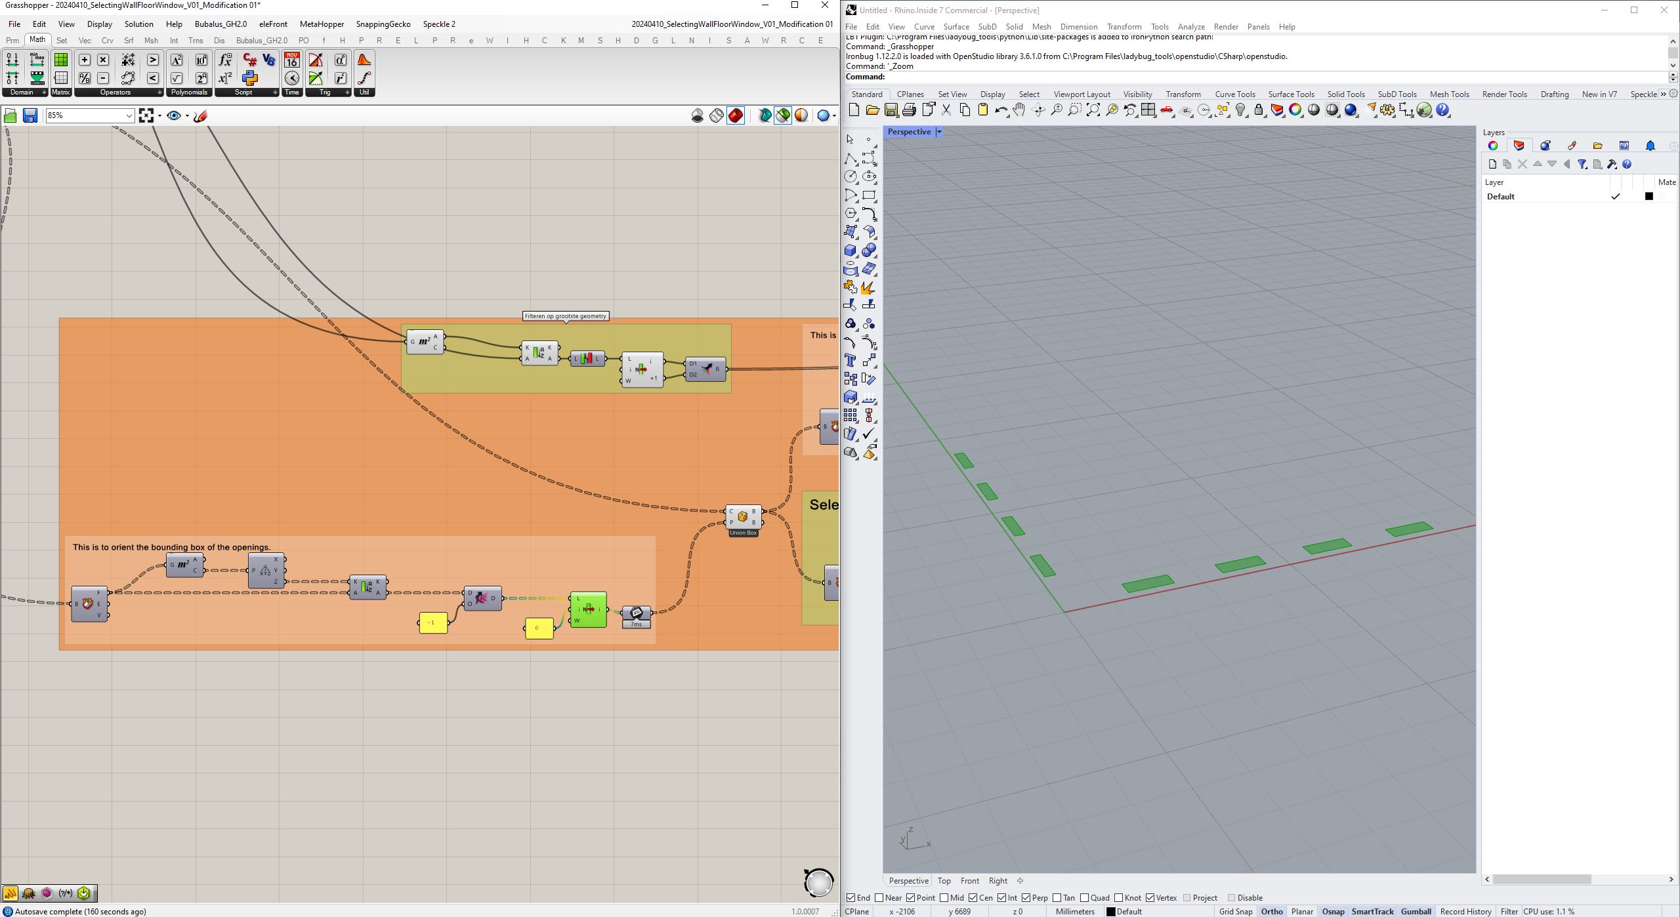Select the Box solid tool in Rhino sidebar
Image resolution: width=1680 pixels, height=917 pixels.
pos(850,251)
